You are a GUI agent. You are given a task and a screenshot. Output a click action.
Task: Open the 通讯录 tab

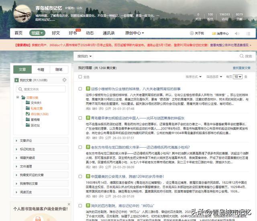tap(109, 33)
